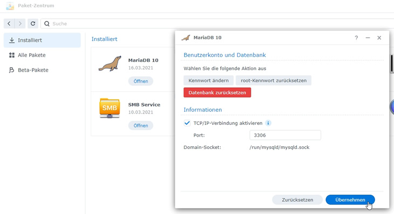Screen dimensions: 394x214
Task: Show info tooltip for TCP/IP-Verbindung
Action: tap(268, 123)
